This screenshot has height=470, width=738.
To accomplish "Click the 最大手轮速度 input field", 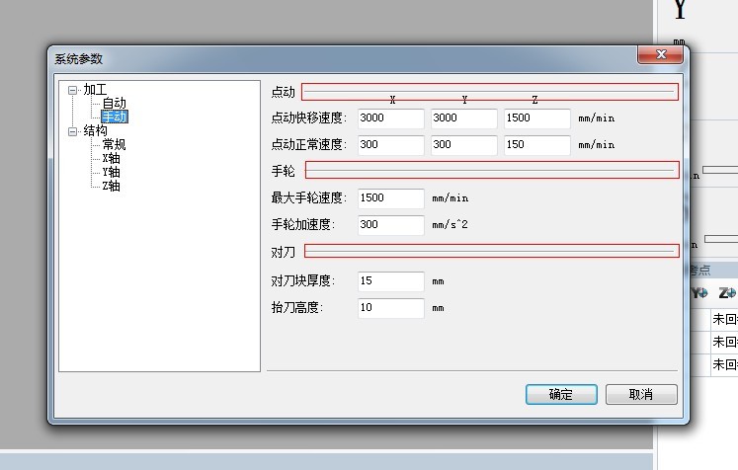I will [390, 198].
